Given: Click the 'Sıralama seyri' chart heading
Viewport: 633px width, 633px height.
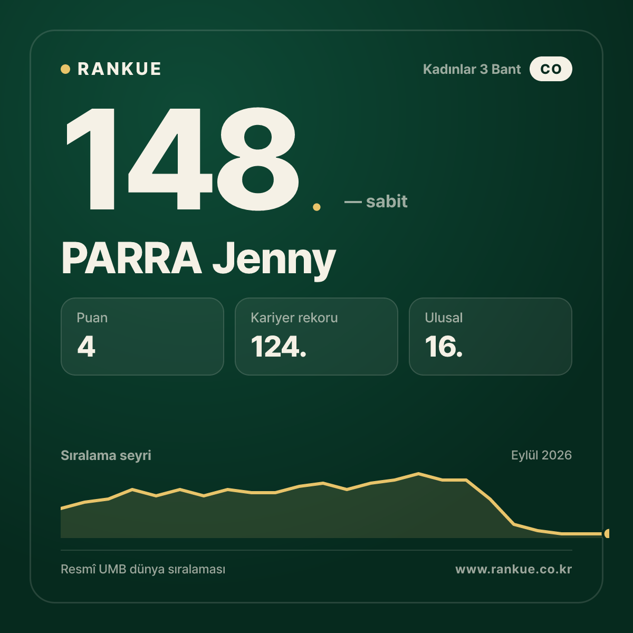Looking at the screenshot, I should coord(106,455).
